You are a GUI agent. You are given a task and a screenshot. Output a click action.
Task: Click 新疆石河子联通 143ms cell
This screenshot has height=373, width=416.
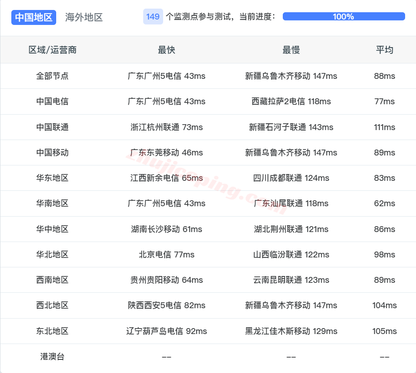coord(291,127)
